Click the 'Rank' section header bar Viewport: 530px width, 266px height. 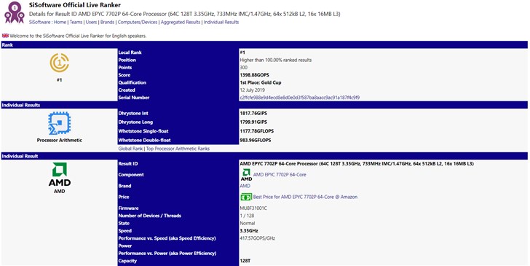[x=264, y=44]
